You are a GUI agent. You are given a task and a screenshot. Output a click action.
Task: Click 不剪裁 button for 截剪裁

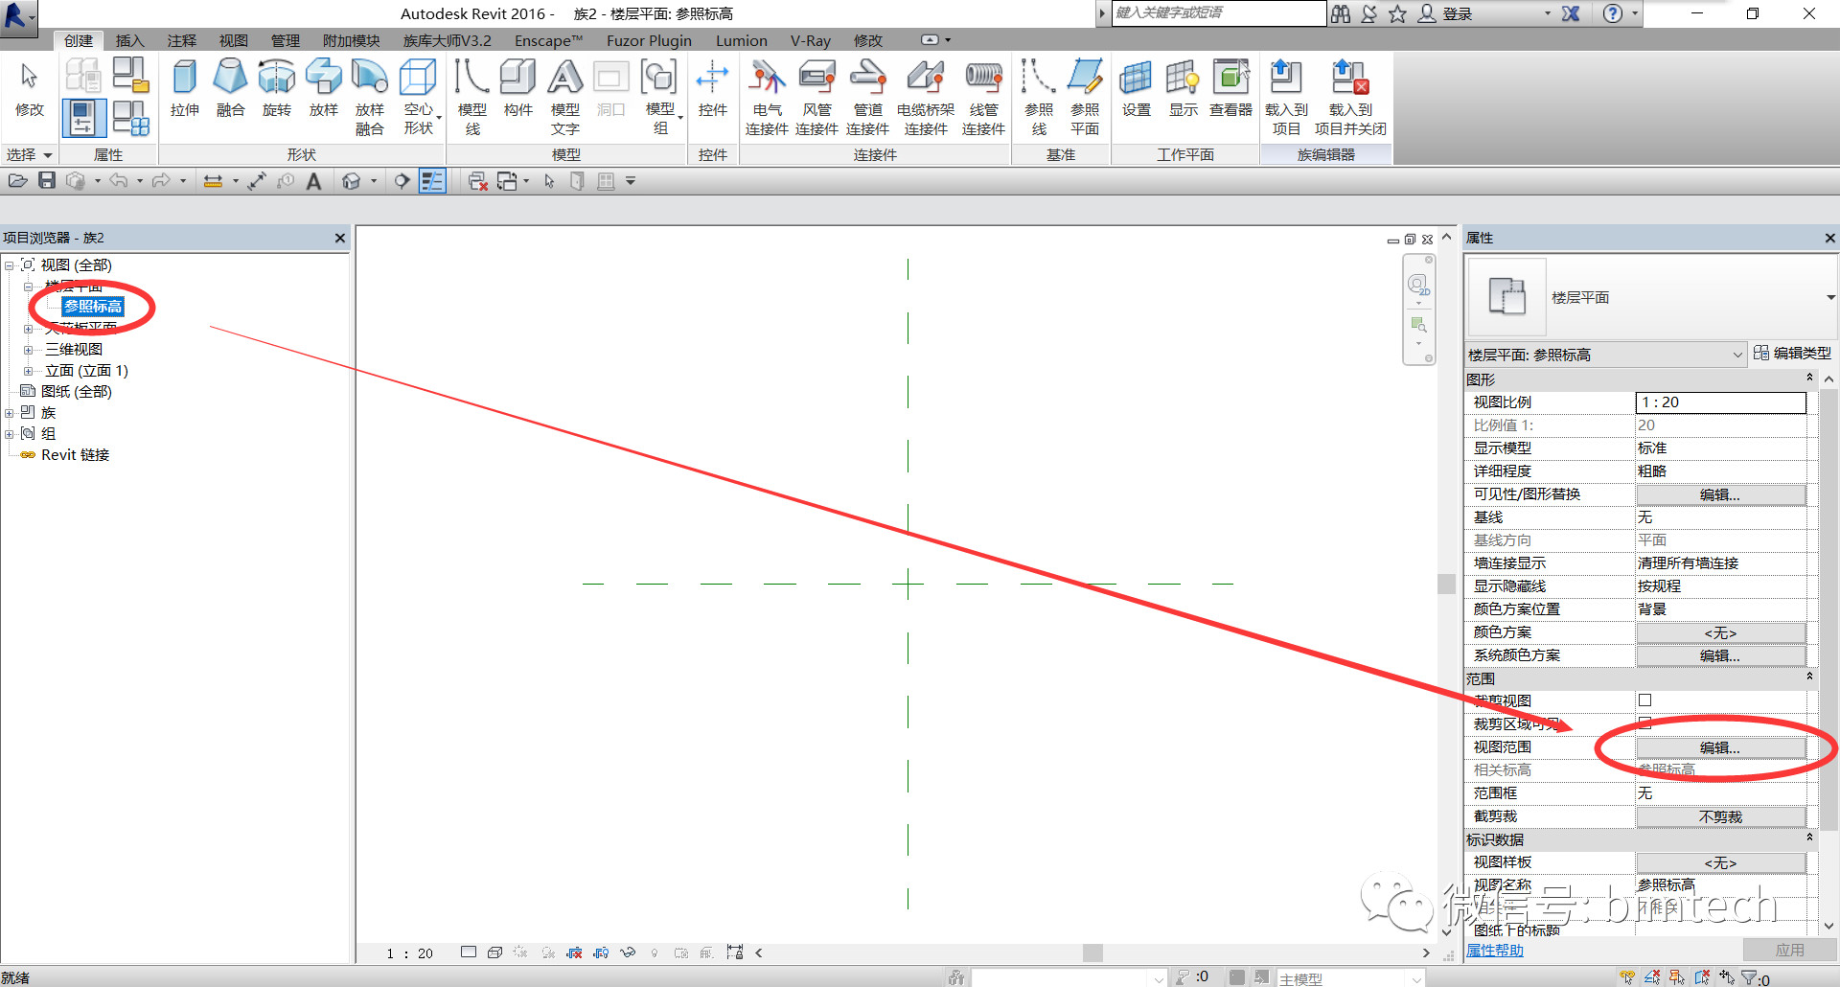coord(1720,816)
